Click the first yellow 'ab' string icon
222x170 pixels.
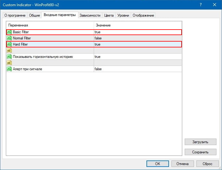[9, 51]
